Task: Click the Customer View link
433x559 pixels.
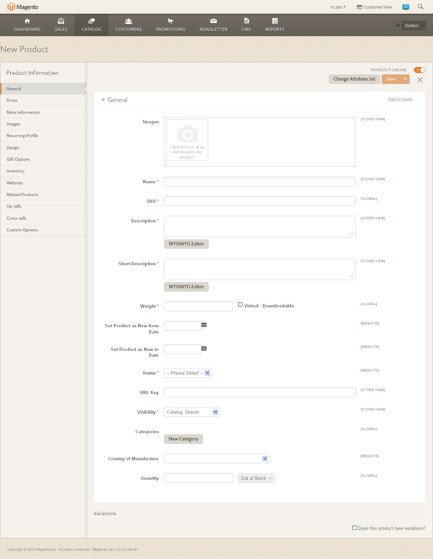Action: pos(378,7)
